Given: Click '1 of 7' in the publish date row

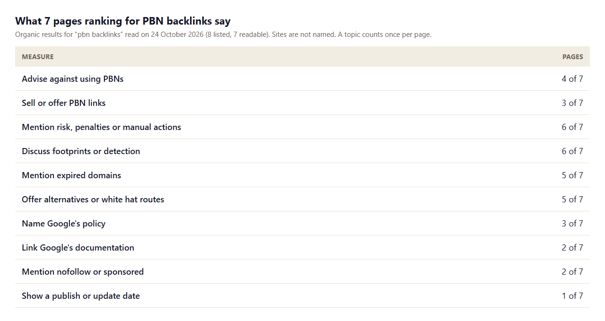Looking at the screenshot, I should click(572, 296).
